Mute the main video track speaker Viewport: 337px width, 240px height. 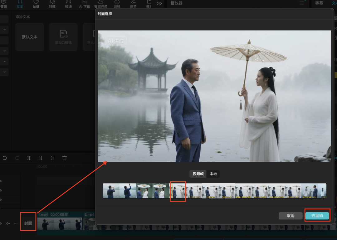[x=8, y=223]
